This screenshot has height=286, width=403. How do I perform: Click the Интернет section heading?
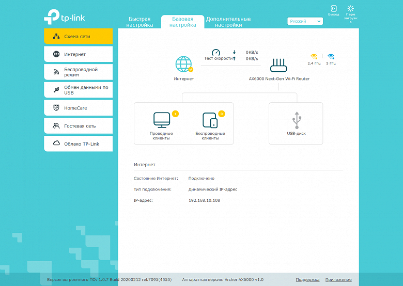point(145,165)
